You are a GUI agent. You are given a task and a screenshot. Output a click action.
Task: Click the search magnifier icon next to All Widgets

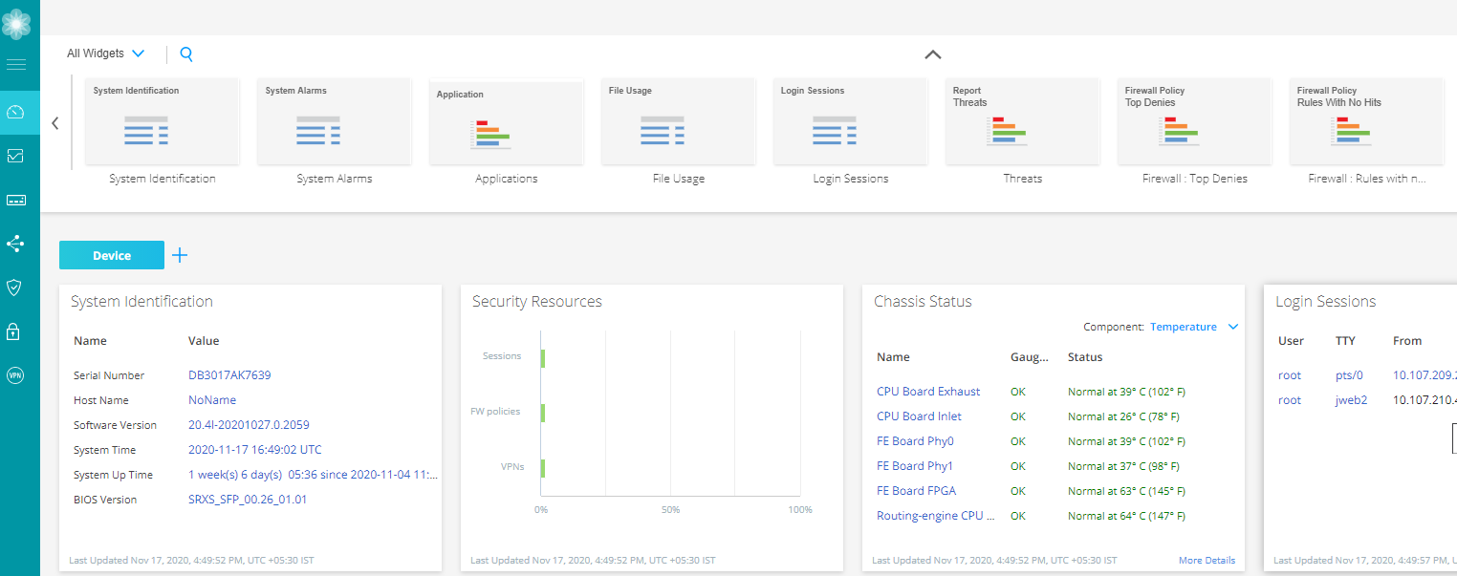click(x=186, y=54)
